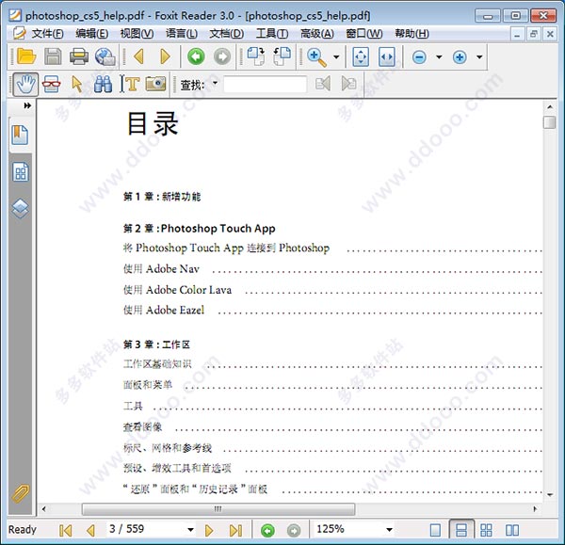Click the horizontal scrollbar thumb

point(218,509)
